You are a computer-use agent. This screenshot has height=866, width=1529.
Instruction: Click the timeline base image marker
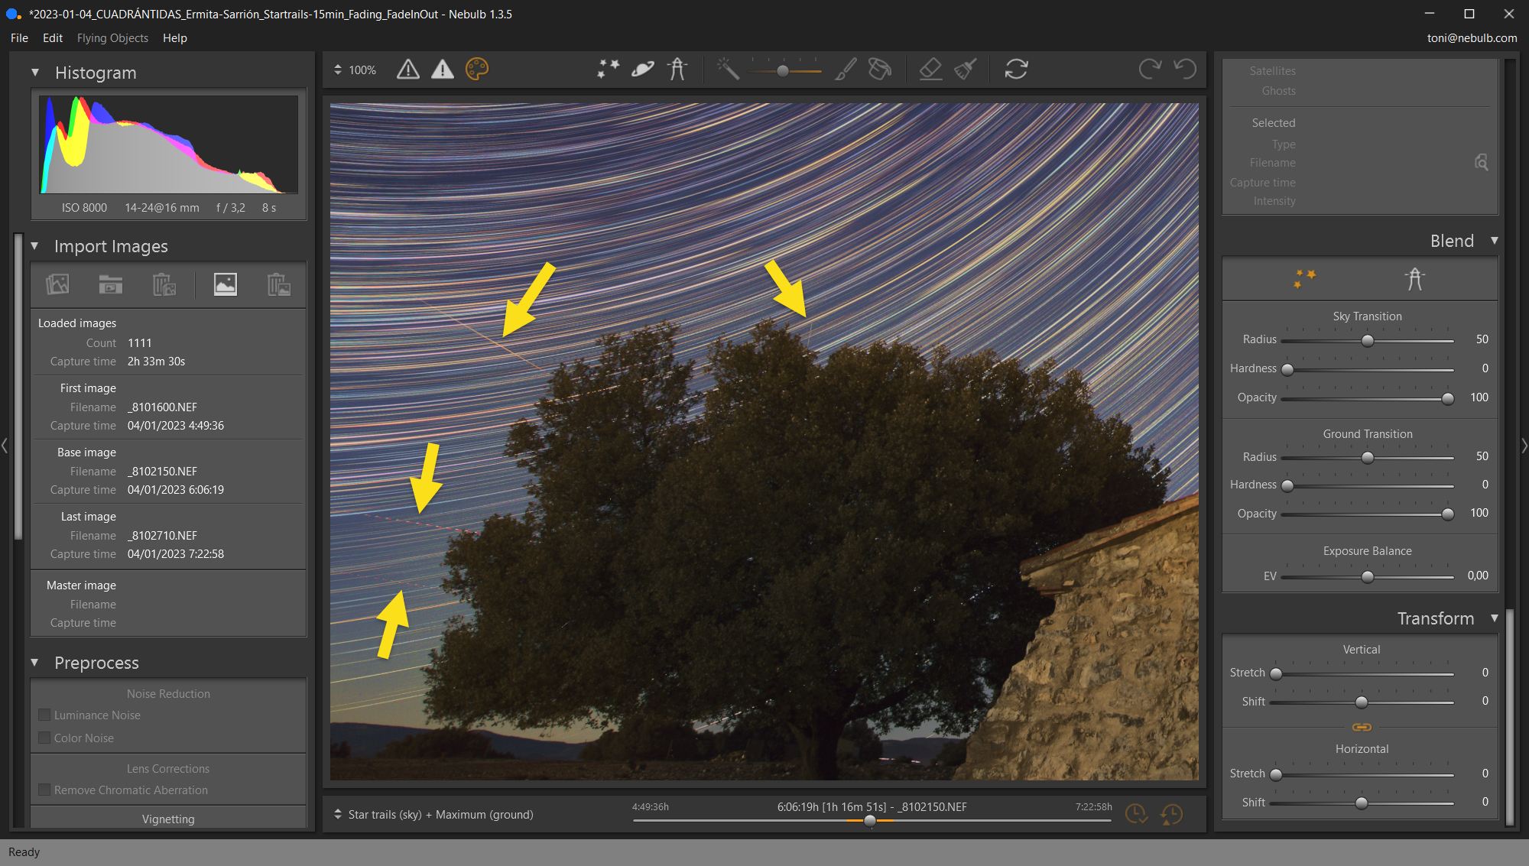point(870,821)
